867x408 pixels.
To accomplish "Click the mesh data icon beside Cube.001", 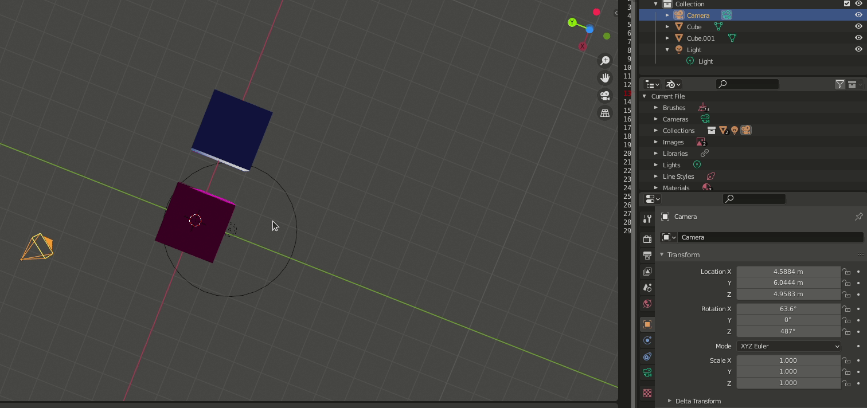I will click(732, 38).
